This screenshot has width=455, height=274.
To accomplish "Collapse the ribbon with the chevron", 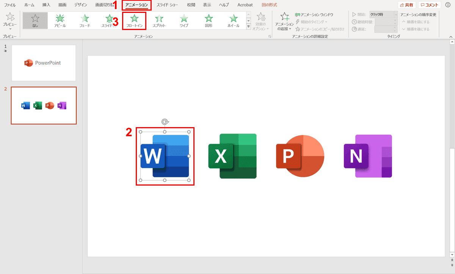I will pyautogui.click(x=451, y=36).
